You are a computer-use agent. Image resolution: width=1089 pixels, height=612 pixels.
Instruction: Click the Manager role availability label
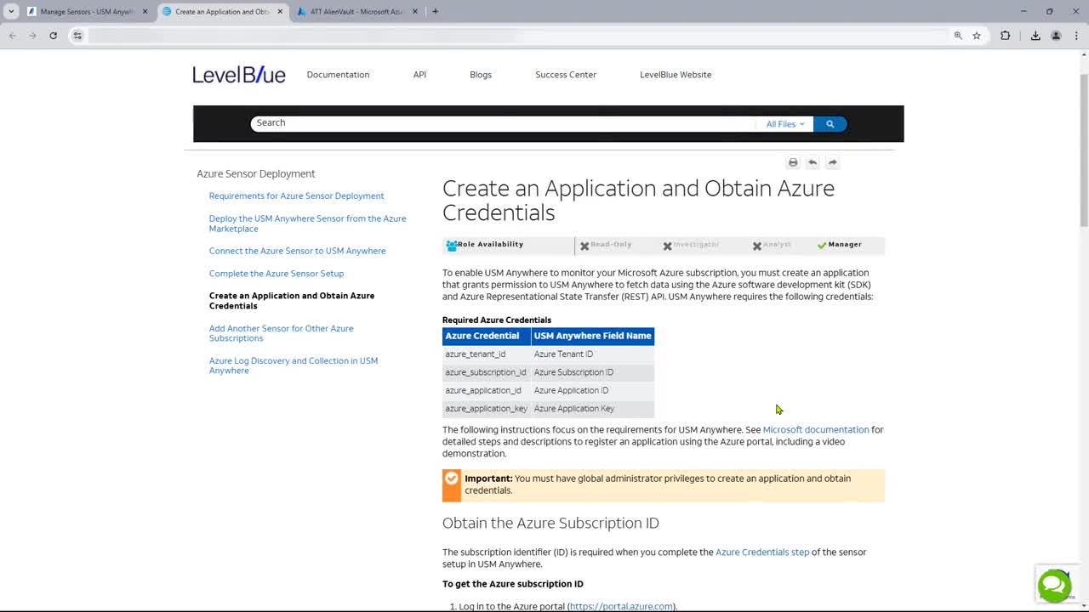pyautogui.click(x=845, y=245)
